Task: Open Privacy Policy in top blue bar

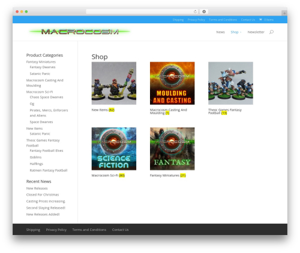Action: tap(196, 20)
